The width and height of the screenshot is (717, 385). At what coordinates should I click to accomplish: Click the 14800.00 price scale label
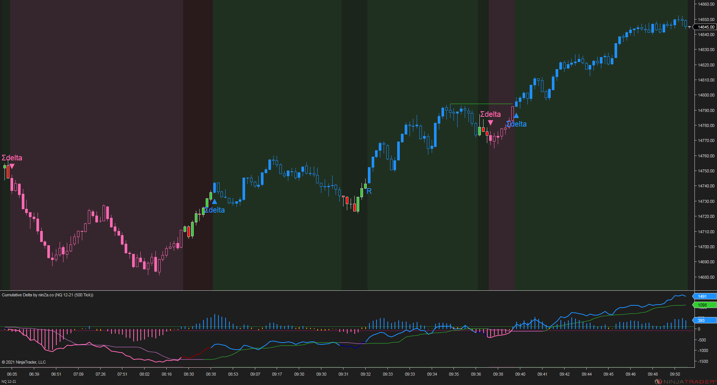click(705, 95)
